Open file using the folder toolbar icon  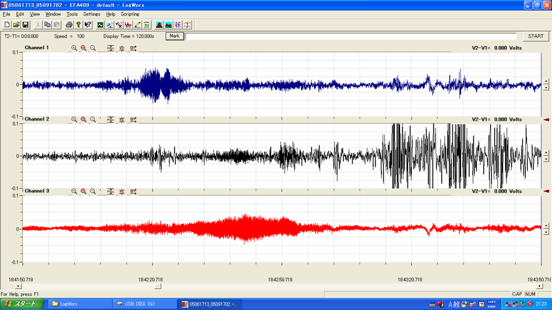[x=16, y=25]
